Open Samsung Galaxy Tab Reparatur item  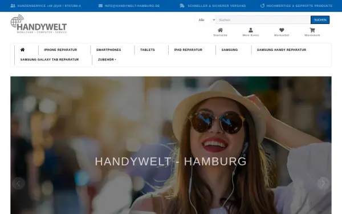(x=50, y=59)
